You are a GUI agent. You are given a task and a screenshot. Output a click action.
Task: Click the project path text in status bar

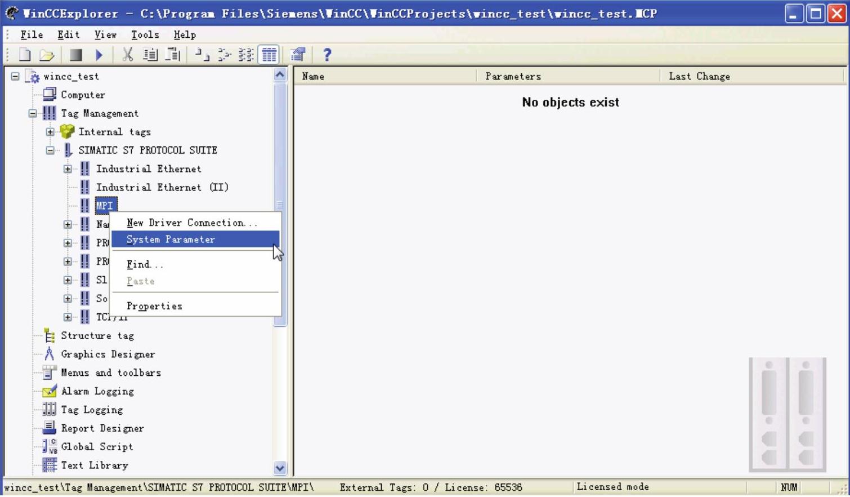tap(159, 487)
